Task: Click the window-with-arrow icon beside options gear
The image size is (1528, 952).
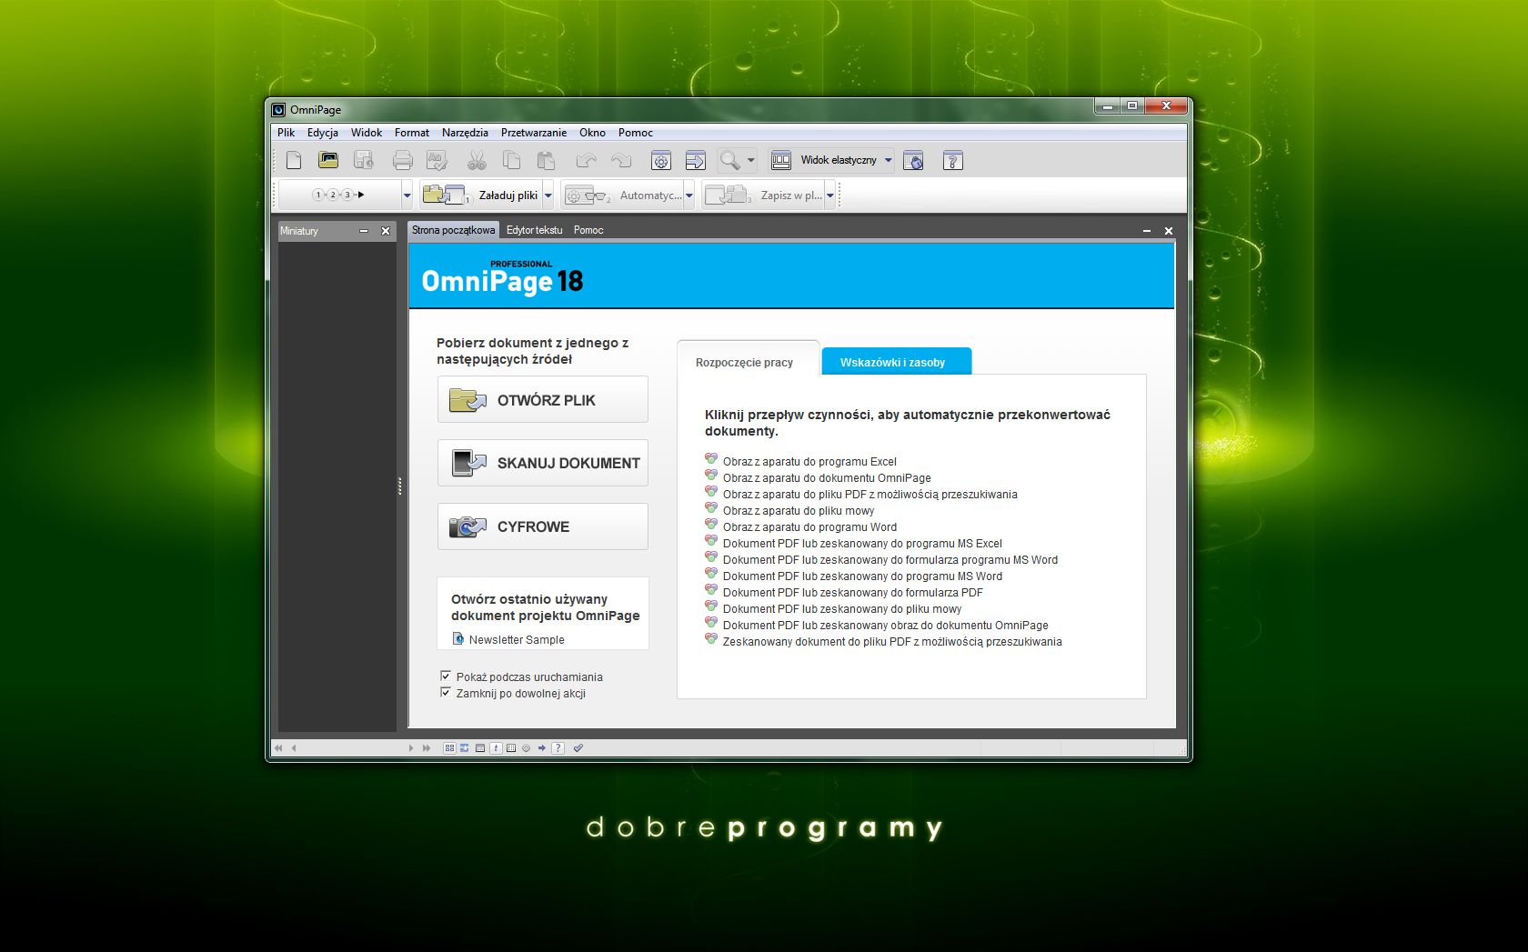Action: pyautogui.click(x=696, y=161)
